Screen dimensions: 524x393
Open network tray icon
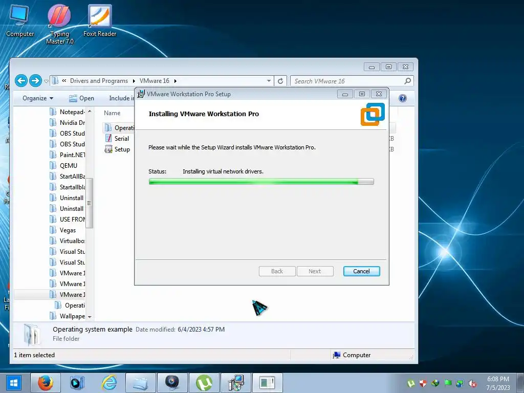[x=460, y=383]
